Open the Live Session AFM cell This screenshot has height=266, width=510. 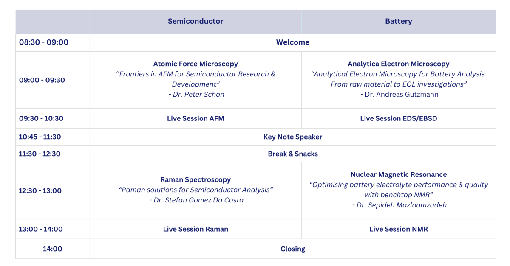coord(195,118)
